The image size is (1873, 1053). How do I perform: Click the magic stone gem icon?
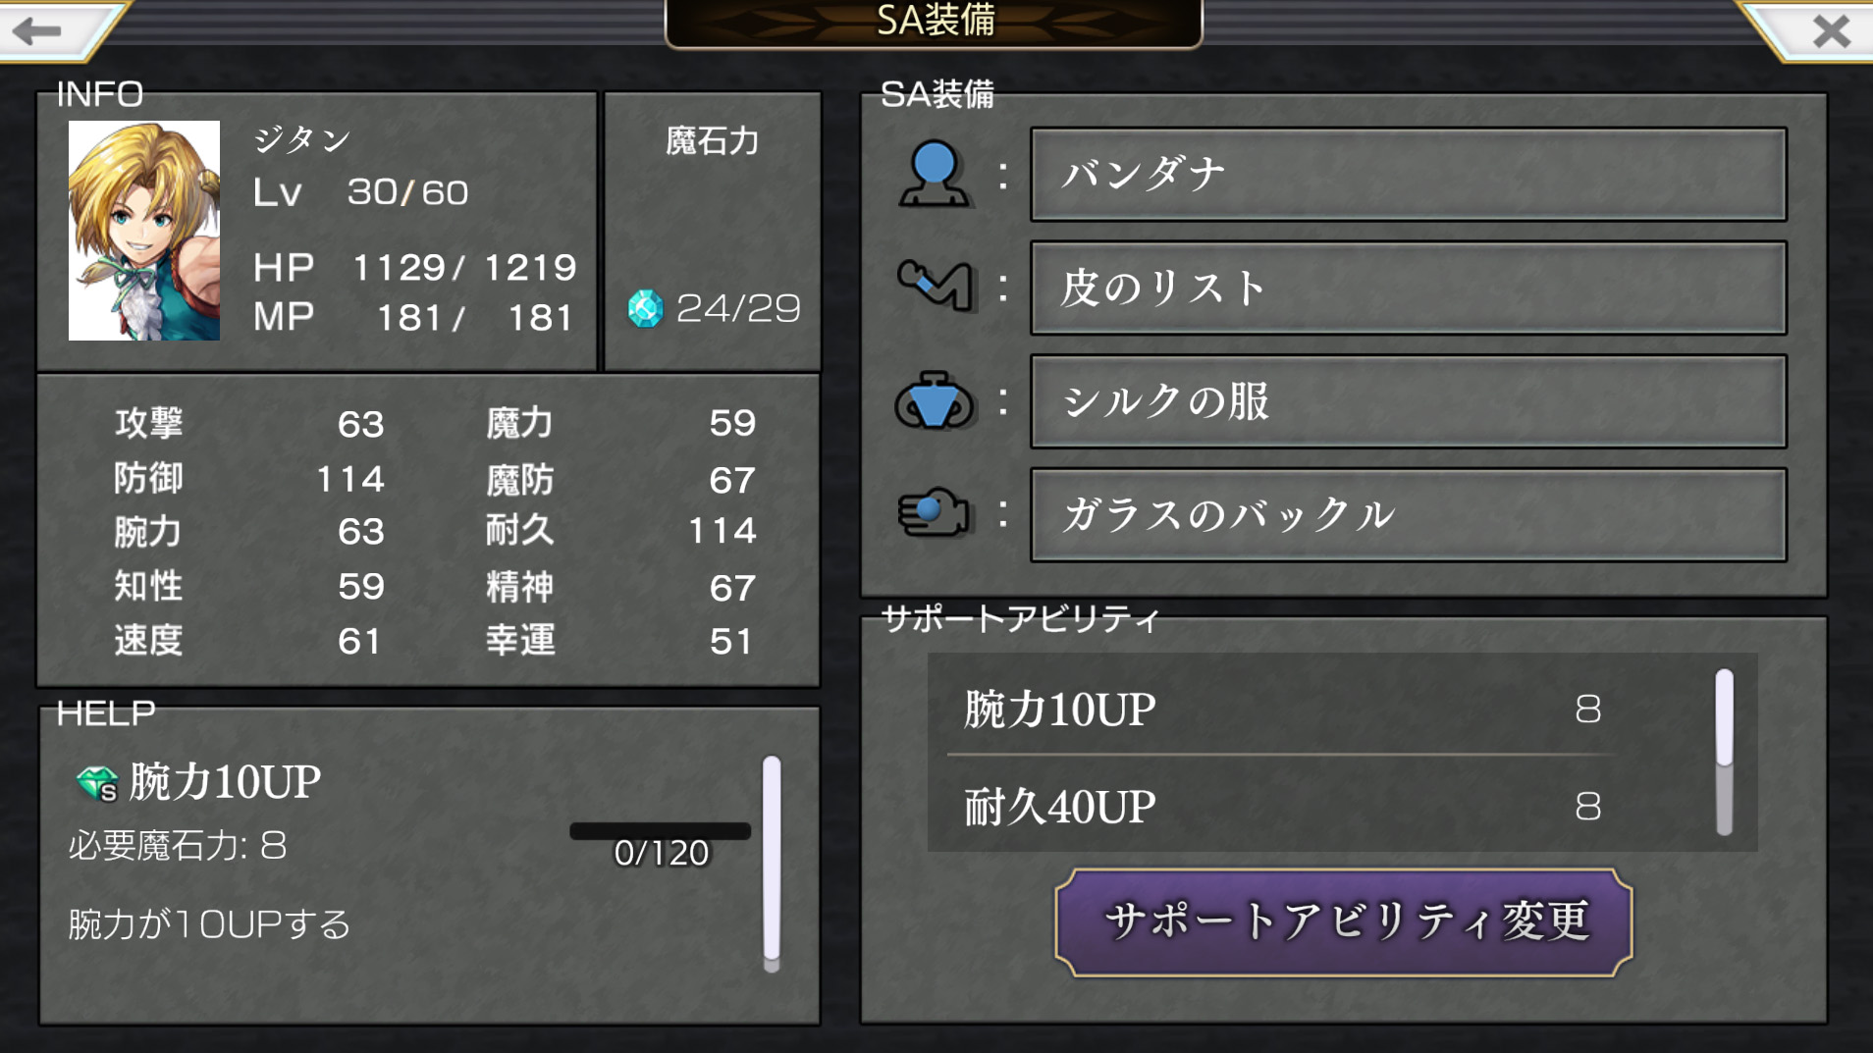tap(645, 308)
